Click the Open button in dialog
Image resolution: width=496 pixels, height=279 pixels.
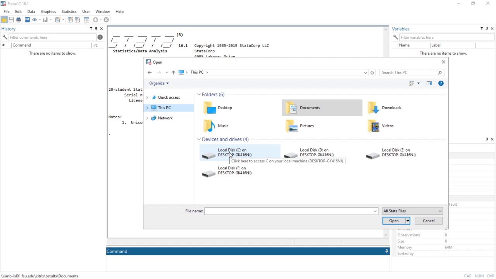(x=394, y=221)
